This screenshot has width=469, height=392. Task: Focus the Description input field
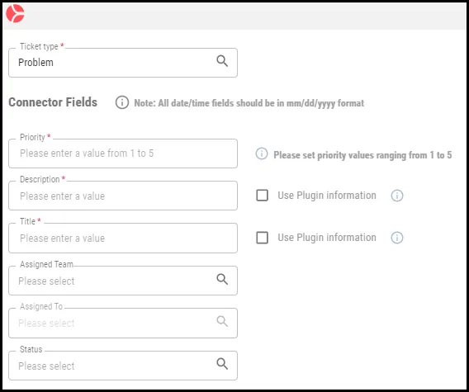(x=123, y=196)
